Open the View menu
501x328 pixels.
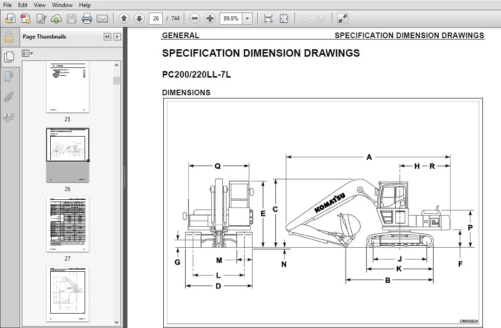pyautogui.click(x=40, y=5)
